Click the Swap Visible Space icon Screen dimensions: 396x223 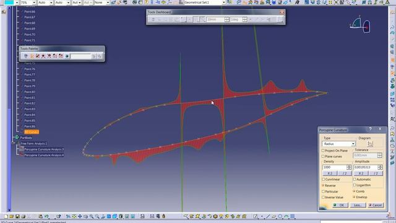(132, 216)
